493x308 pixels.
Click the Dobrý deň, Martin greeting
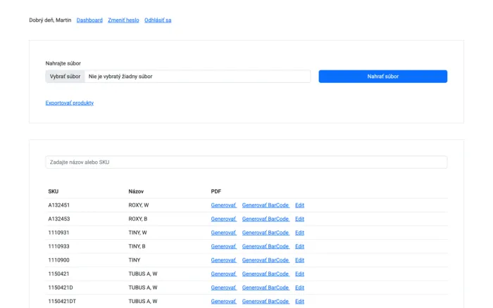point(50,20)
